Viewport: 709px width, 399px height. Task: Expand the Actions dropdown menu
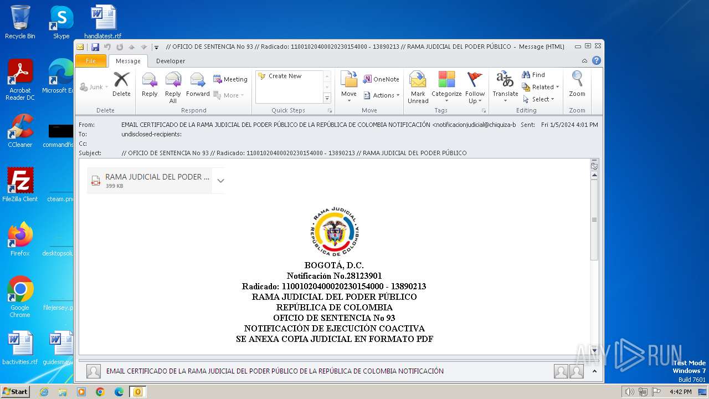coord(382,95)
